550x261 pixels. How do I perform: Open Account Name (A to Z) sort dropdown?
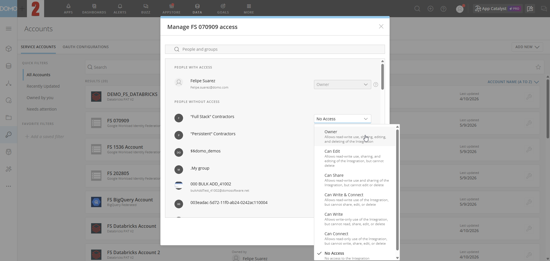point(513,82)
